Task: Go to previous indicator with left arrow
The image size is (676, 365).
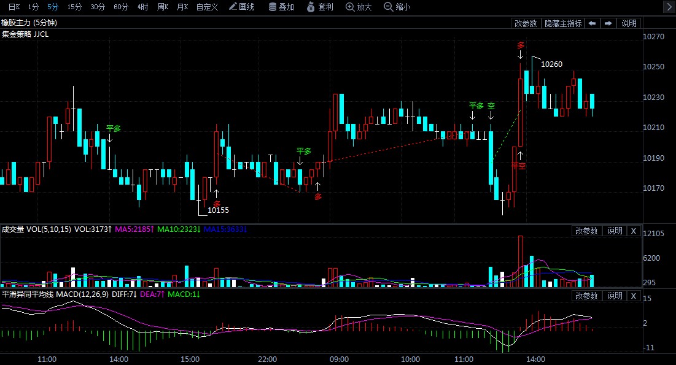Action: 592,23
